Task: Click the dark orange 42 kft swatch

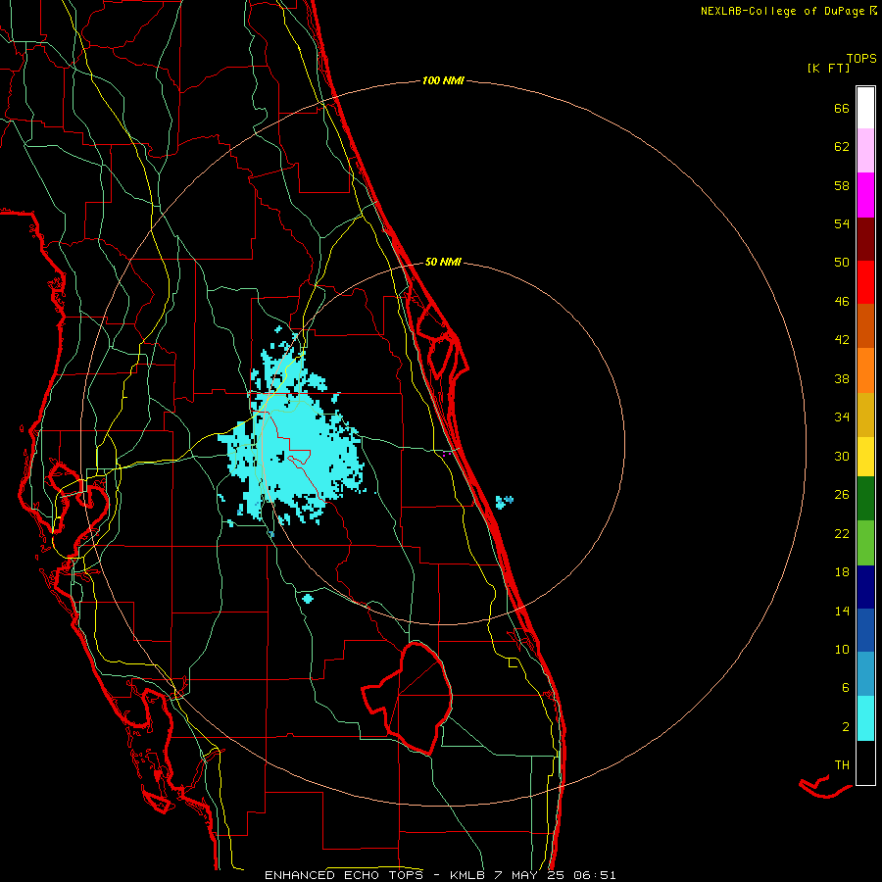Action: click(865, 326)
